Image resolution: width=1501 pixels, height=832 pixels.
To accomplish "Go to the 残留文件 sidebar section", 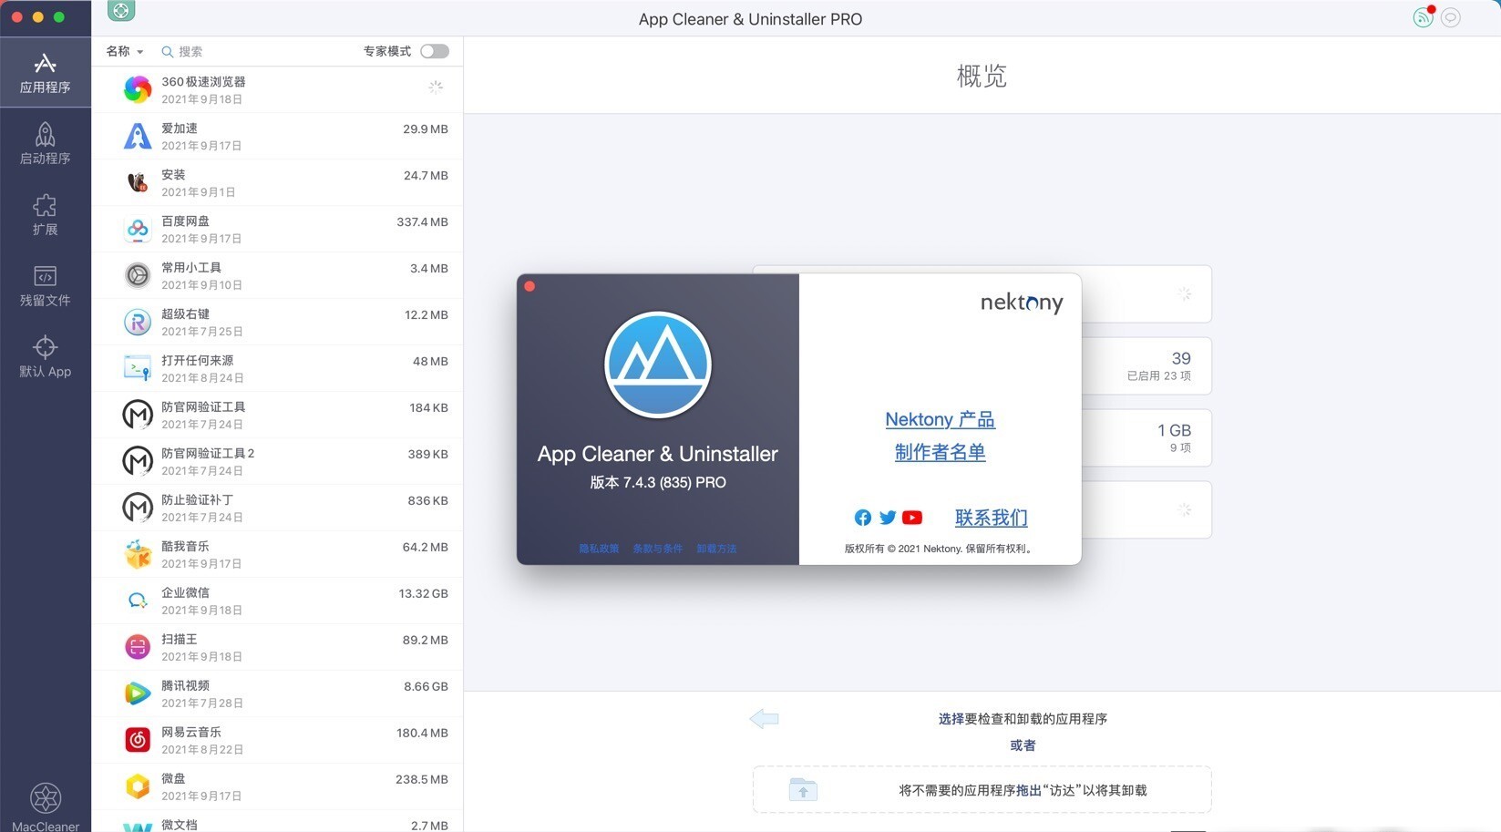I will (46, 286).
